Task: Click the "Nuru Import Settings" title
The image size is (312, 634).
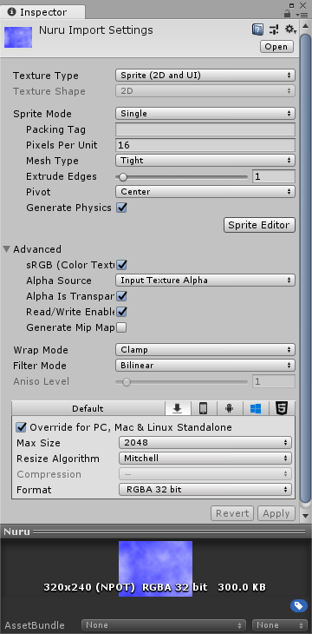Action: [x=95, y=30]
